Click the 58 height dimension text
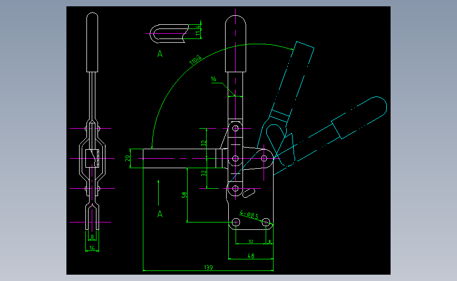457x281 pixels. (x=184, y=195)
